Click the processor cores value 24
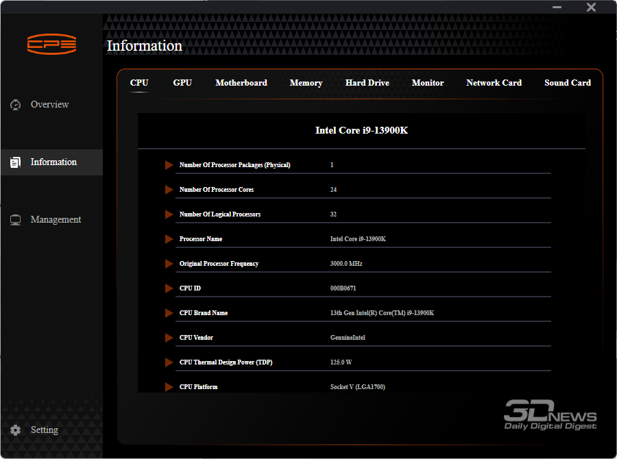Image resolution: width=617 pixels, height=459 pixels. tap(333, 190)
